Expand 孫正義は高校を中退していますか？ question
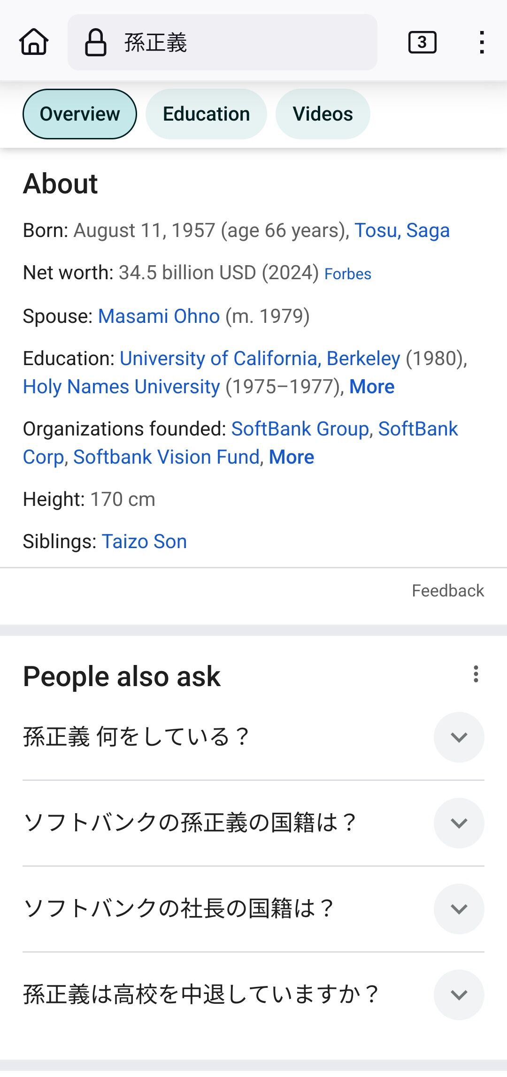The width and height of the screenshot is (507, 1077). click(459, 994)
